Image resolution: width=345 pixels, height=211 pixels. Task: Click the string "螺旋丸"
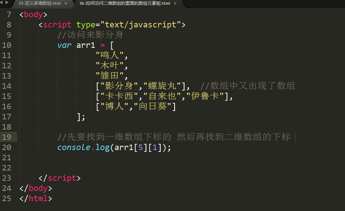(x=162, y=86)
